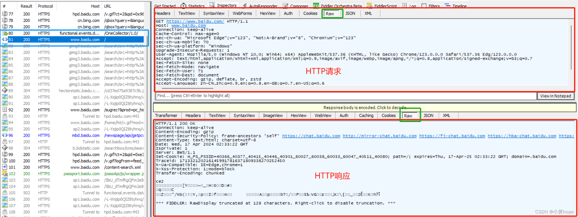Sort sessions by Protocol column header
This screenshot has height=217, width=578.
pyautogui.click(x=45, y=6)
